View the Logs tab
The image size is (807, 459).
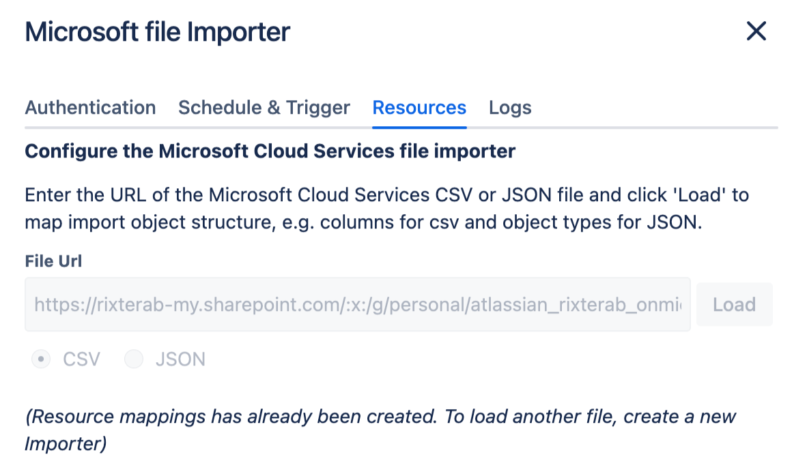tap(510, 108)
